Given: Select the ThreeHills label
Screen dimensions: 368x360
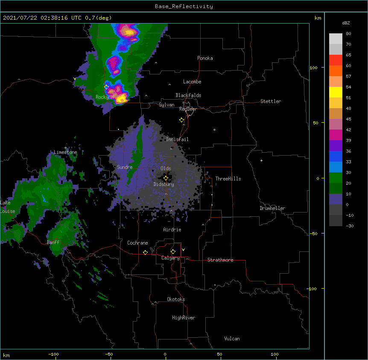Looking at the screenshot, I should coord(228,179).
